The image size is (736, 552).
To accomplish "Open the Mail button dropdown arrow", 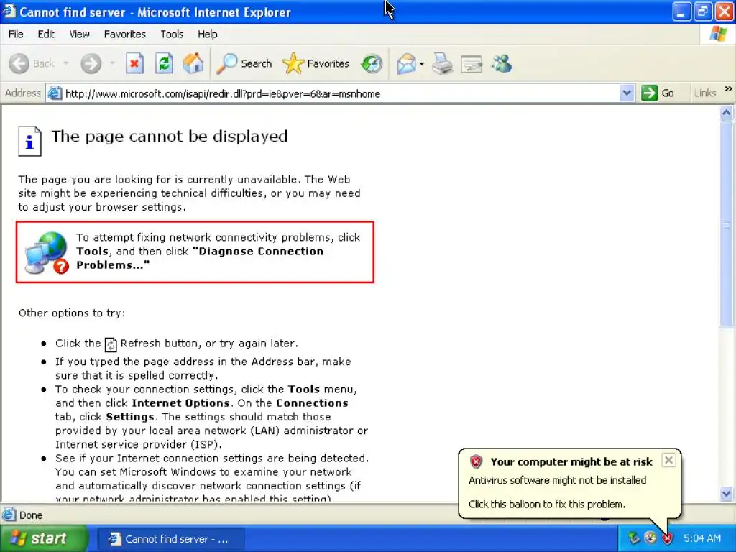I will click(x=421, y=64).
